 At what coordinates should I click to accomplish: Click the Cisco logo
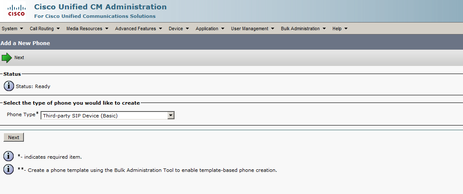(16, 11)
